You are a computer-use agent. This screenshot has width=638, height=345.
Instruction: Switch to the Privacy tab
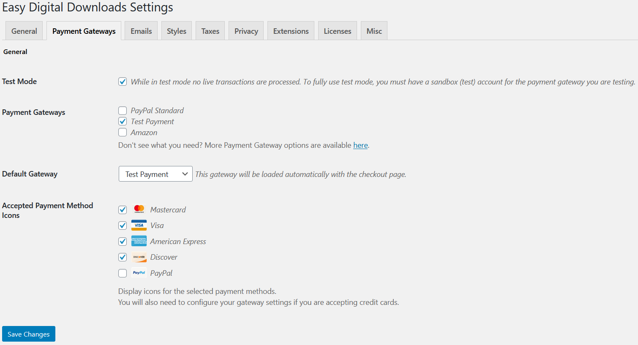click(x=246, y=31)
